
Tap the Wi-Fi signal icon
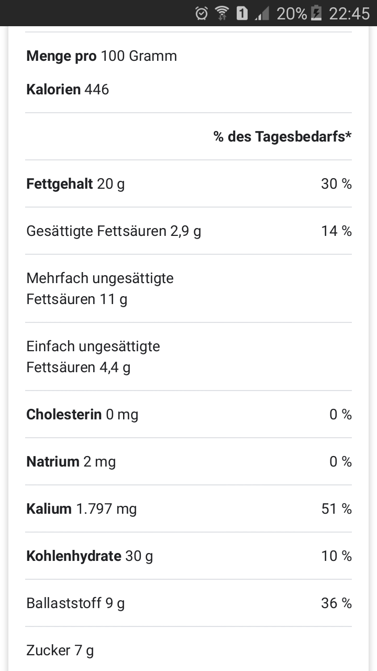click(x=222, y=13)
